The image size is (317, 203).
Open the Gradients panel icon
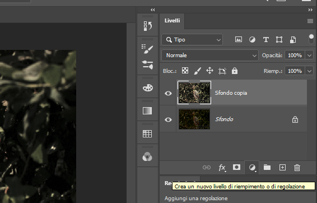(x=147, y=110)
